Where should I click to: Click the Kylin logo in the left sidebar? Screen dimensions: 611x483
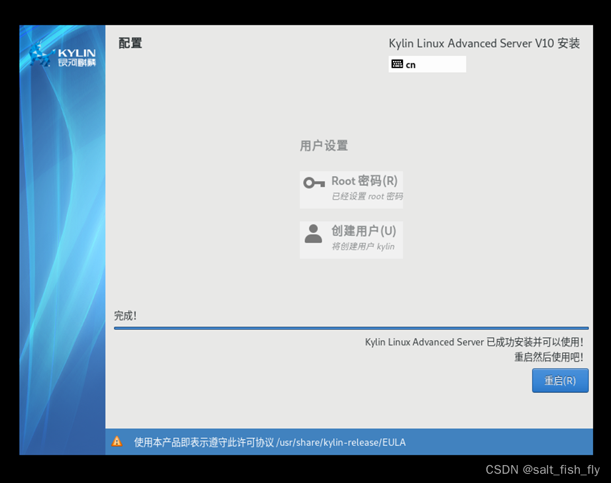click(62, 56)
